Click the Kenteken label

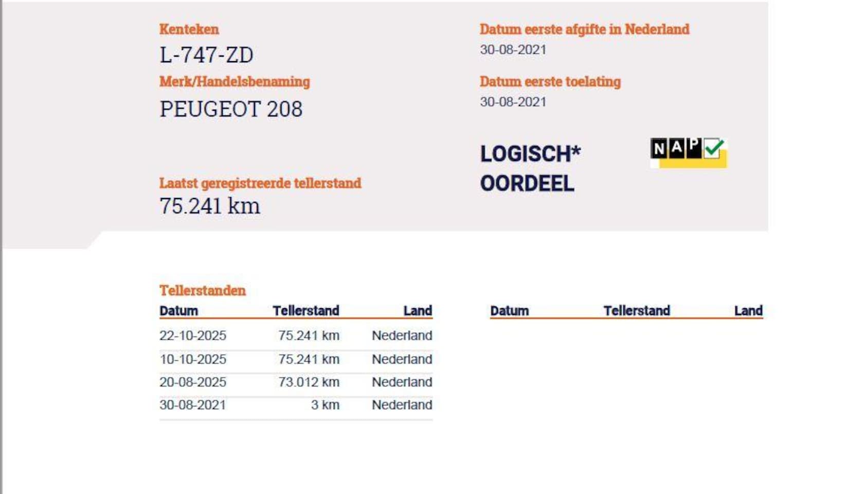pos(189,29)
